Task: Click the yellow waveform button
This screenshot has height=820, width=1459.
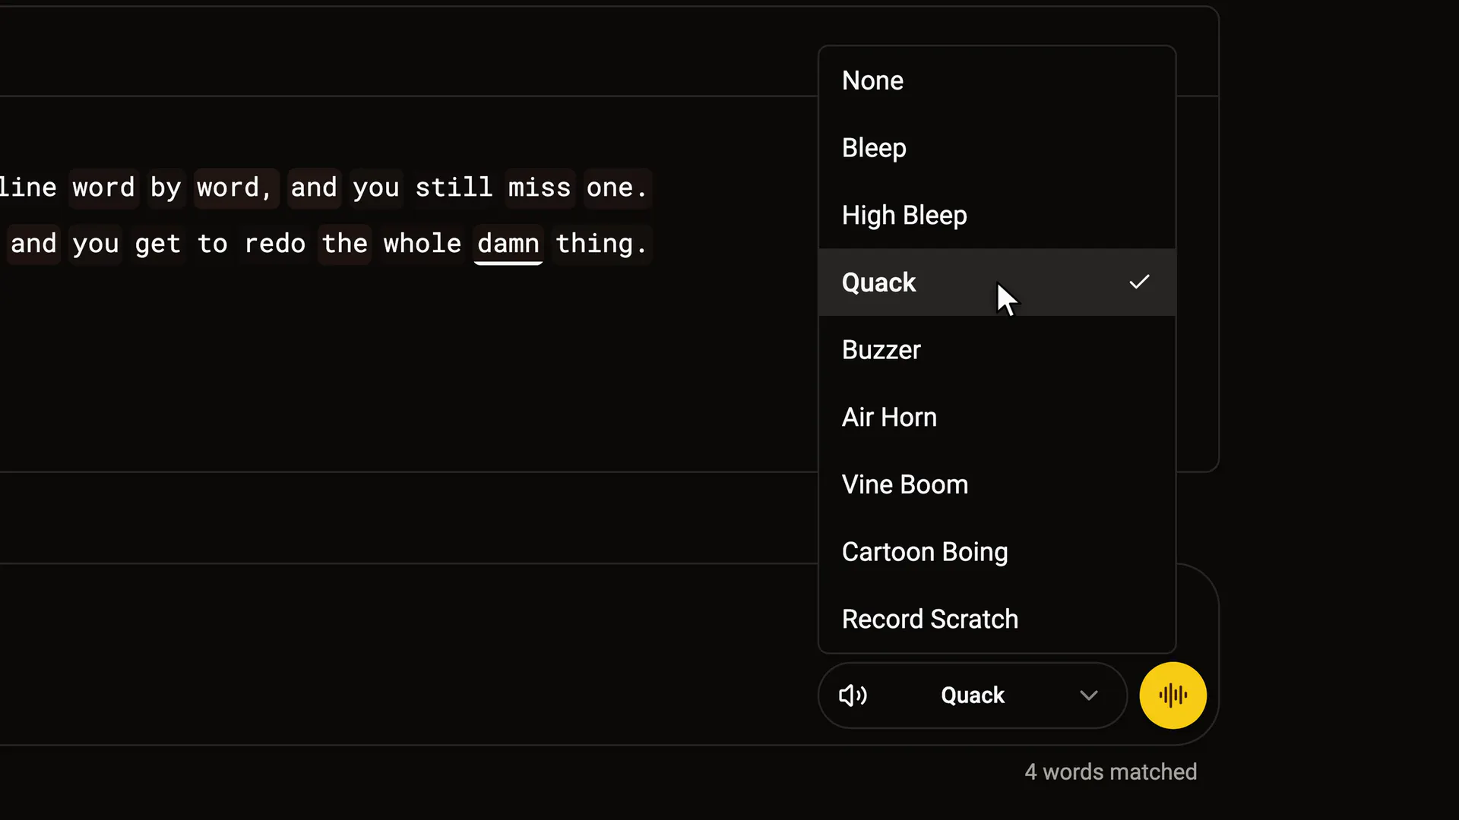Action: pos(1173,695)
